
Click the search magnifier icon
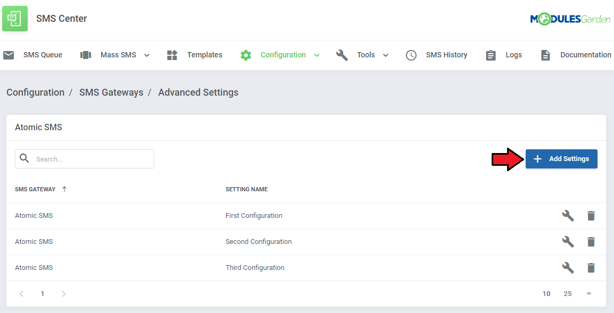pyautogui.click(x=24, y=158)
